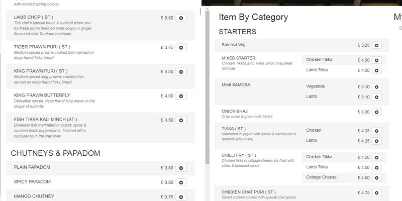
Task: Add Mixed Starter Lamb Tikka option
Action: pyautogui.click(x=377, y=71)
